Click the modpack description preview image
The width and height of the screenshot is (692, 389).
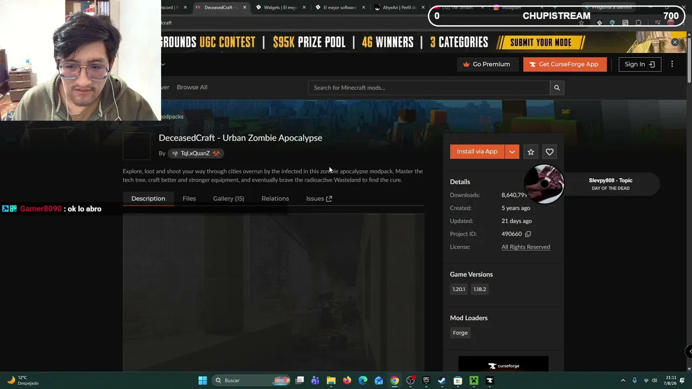[x=274, y=292]
